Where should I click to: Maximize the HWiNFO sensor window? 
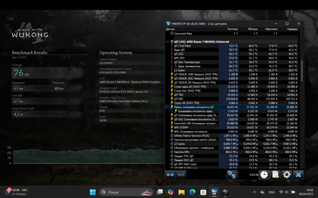coord(287,24)
